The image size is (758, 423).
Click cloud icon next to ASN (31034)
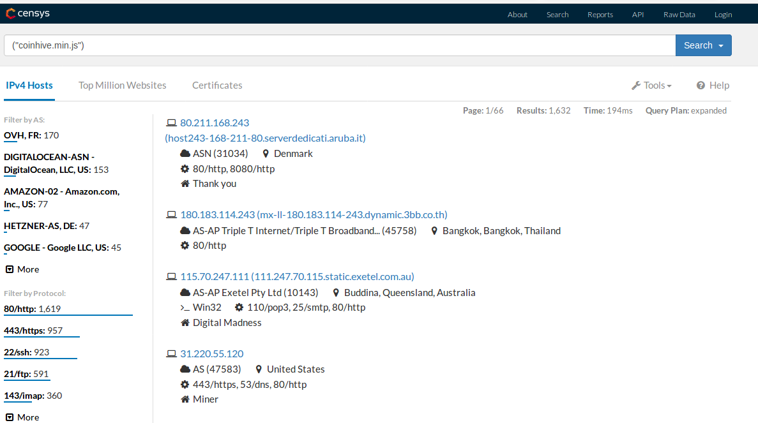(185, 154)
